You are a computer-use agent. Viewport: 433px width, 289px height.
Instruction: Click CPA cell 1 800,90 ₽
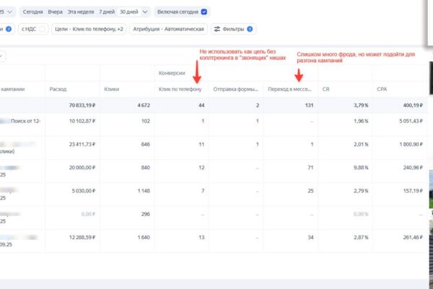coord(411,144)
